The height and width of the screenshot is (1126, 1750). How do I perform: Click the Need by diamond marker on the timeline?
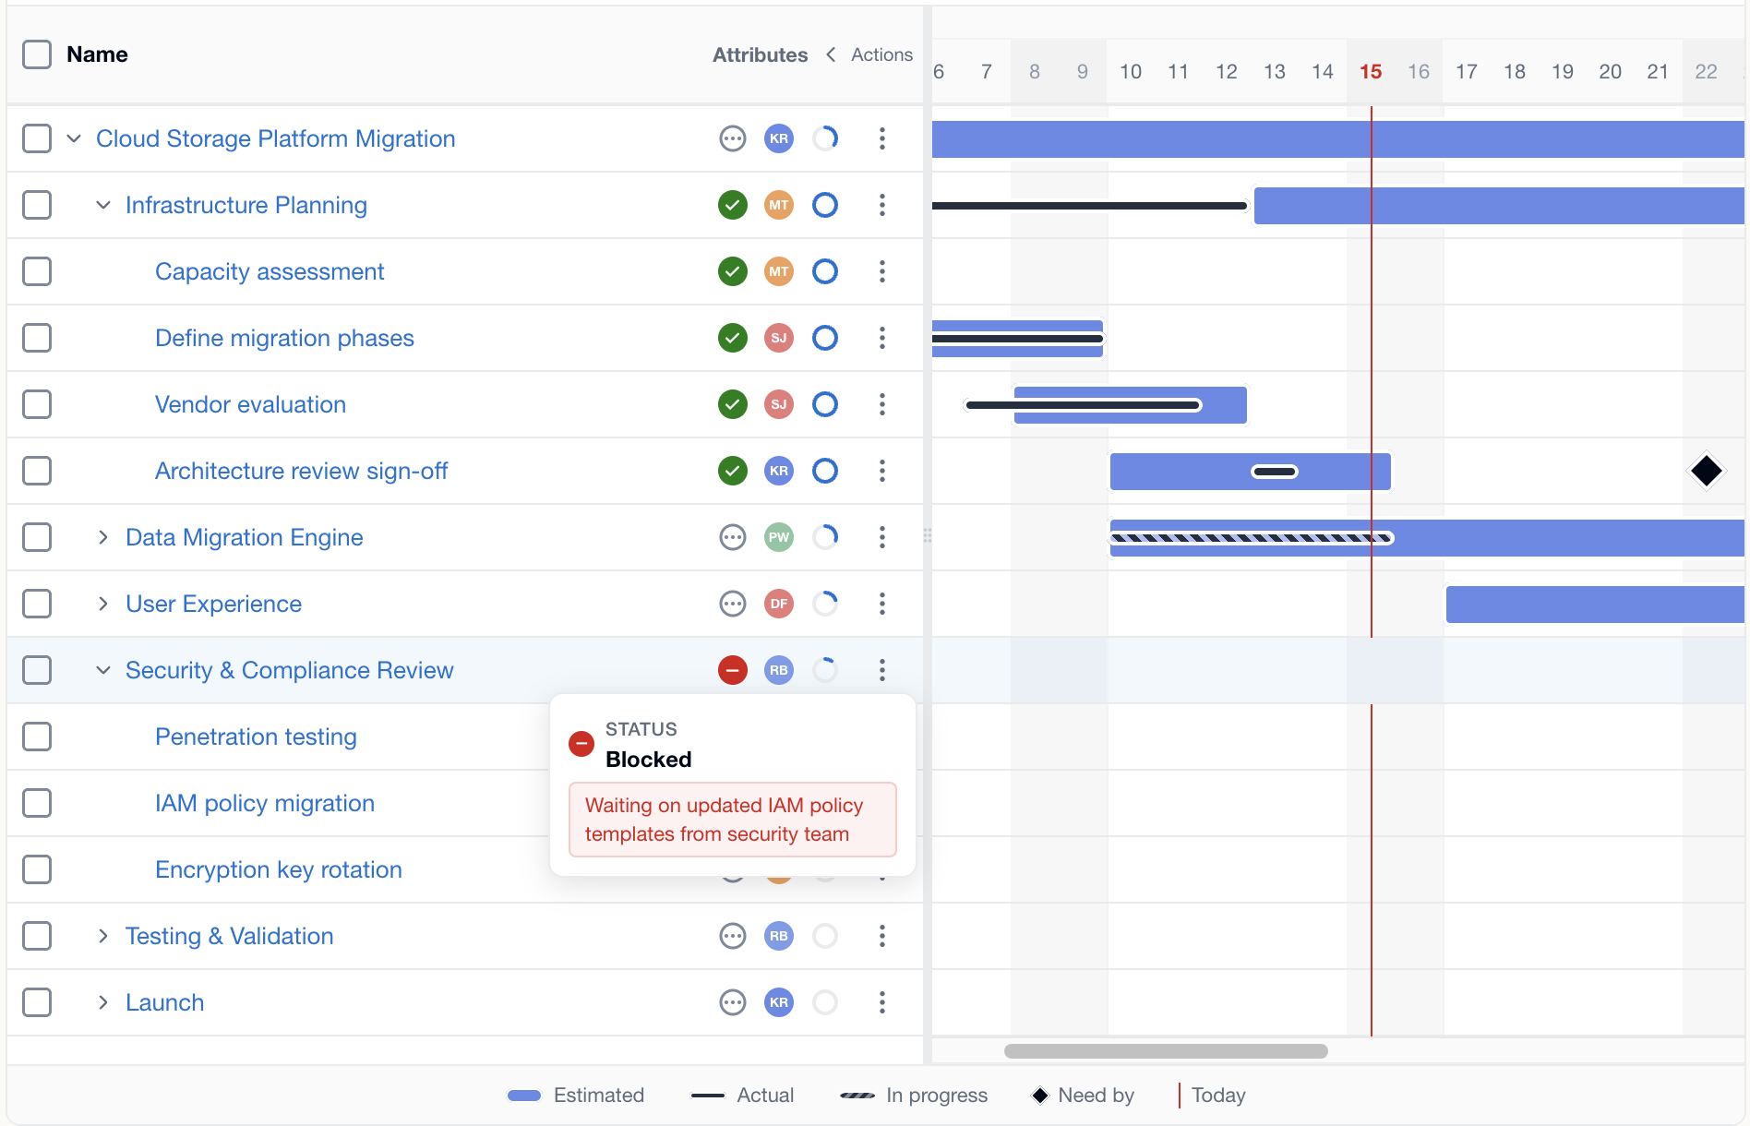click(x=1707, y=471)
